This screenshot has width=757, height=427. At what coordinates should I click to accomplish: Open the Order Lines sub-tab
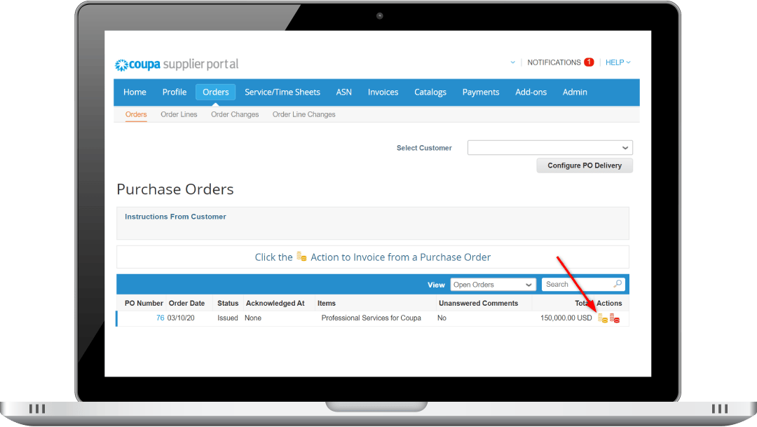(x=179, y=114)
